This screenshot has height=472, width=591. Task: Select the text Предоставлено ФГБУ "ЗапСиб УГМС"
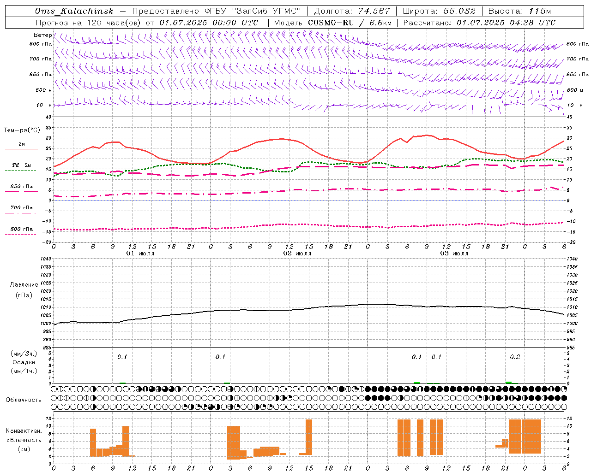pos(217,11)
